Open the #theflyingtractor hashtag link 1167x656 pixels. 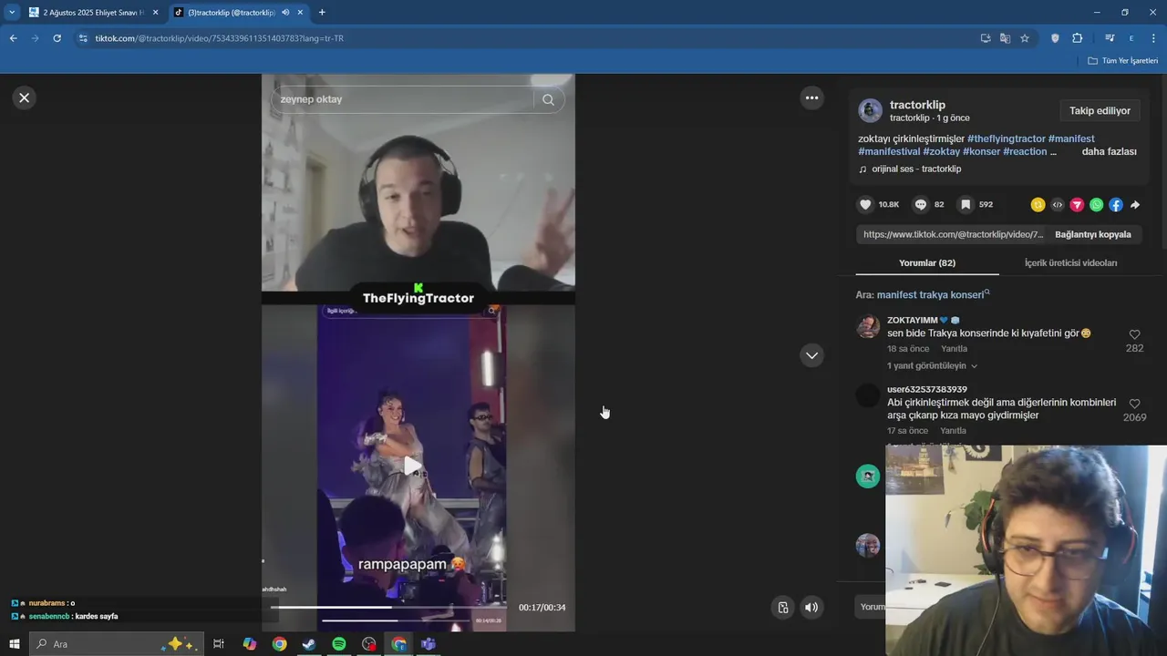[x=1007, y=138]
